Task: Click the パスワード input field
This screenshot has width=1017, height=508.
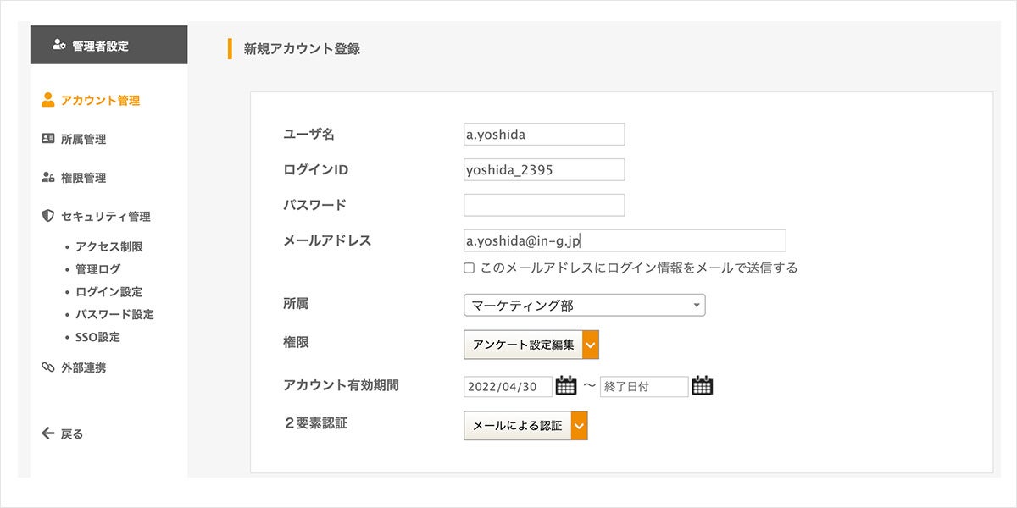Action: click(x=544, y=205)
